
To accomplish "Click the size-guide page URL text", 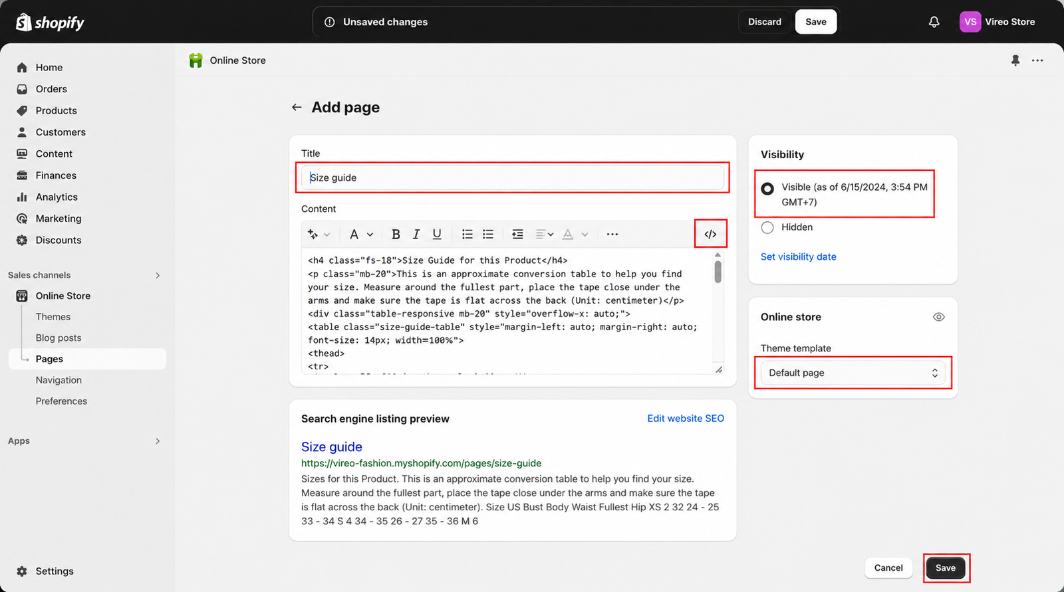I will (x=421, y=463).
